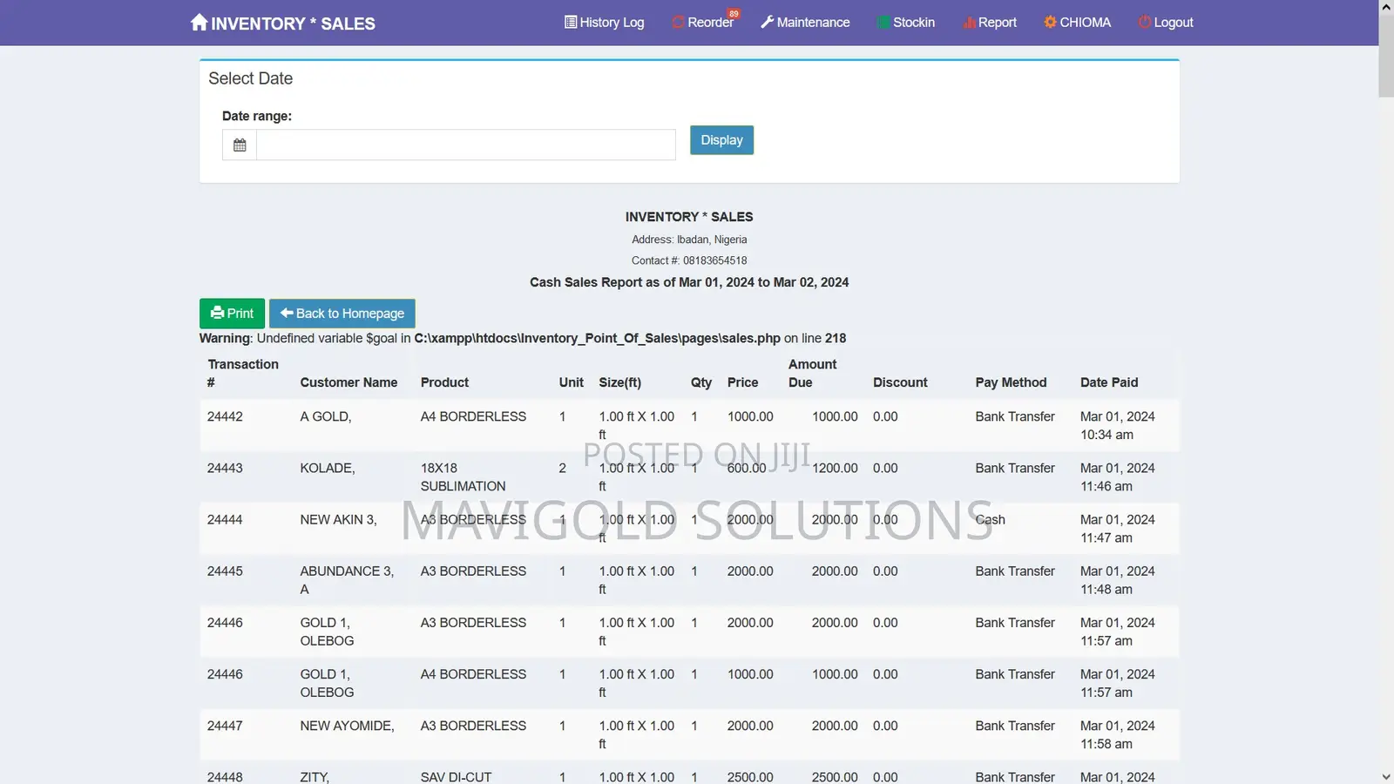The height and width of the screenshot is (784, 1394).
Task: Click product 18X18 SUBLIMATION
Action: click(463, 477)
